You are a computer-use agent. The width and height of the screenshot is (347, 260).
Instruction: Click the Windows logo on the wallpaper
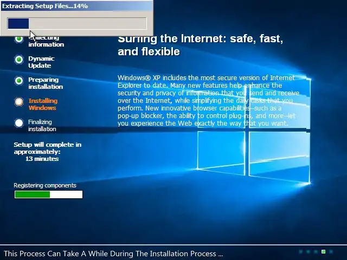(x=254, y=131)
